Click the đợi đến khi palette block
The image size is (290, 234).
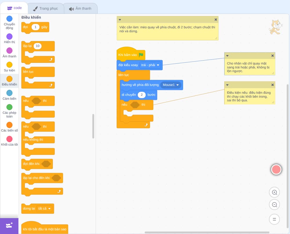pyautogui.click(x=37, y=164)
